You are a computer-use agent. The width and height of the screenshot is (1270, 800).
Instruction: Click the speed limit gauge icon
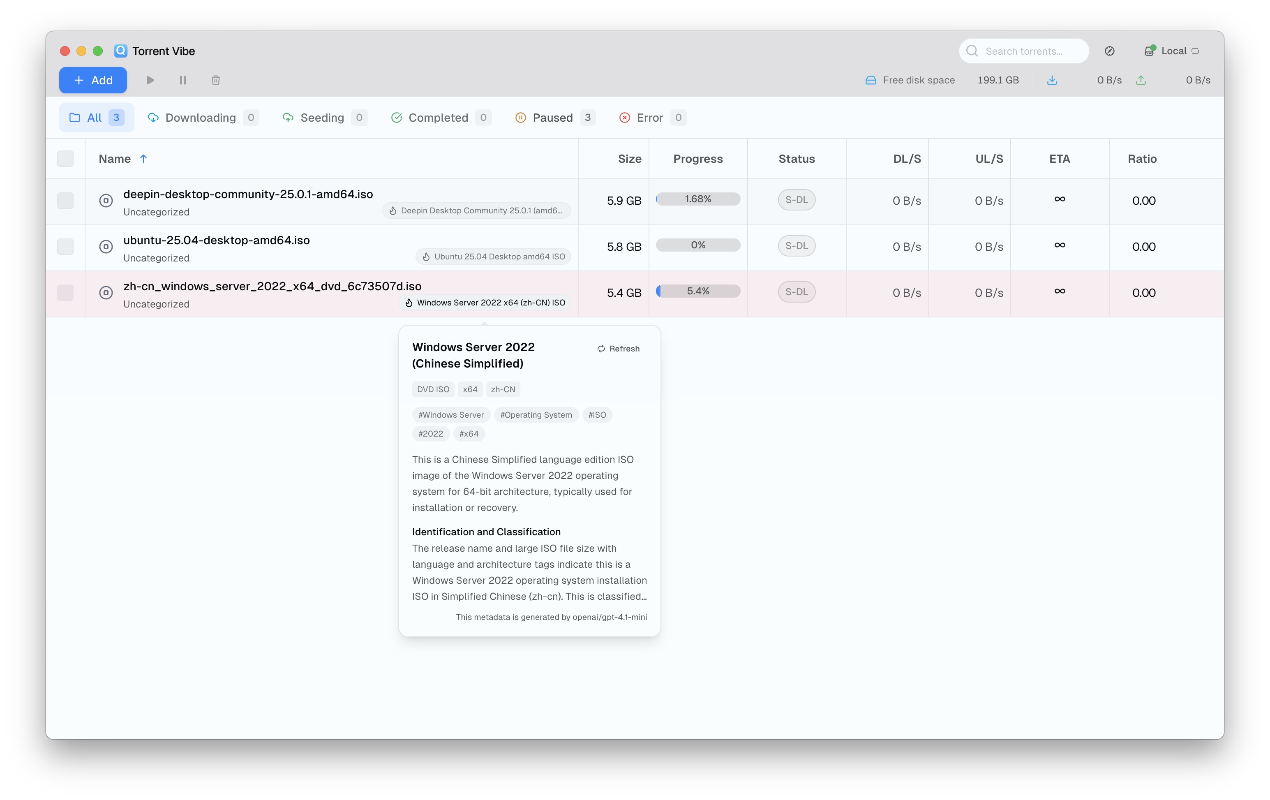coord(1109,51)
